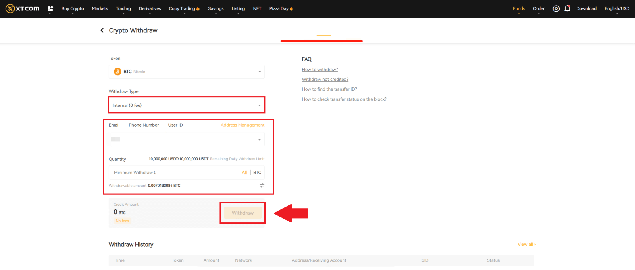
Task: Open Address Management
Action: [x=242, y=125]
